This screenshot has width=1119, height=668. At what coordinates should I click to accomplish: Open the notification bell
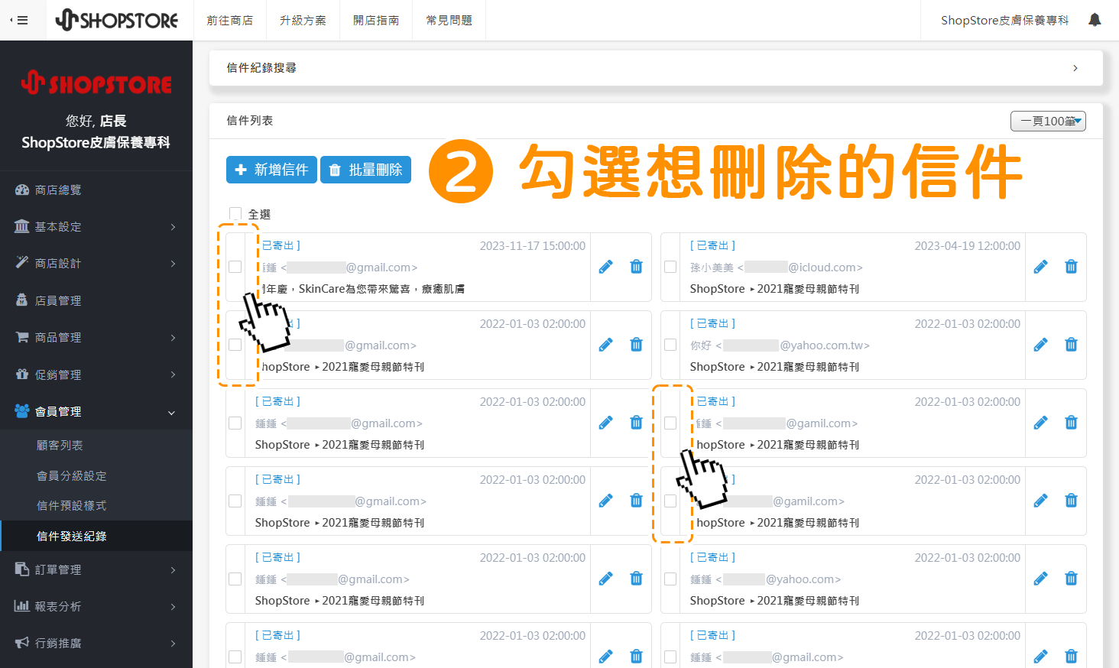[1095, 20]
